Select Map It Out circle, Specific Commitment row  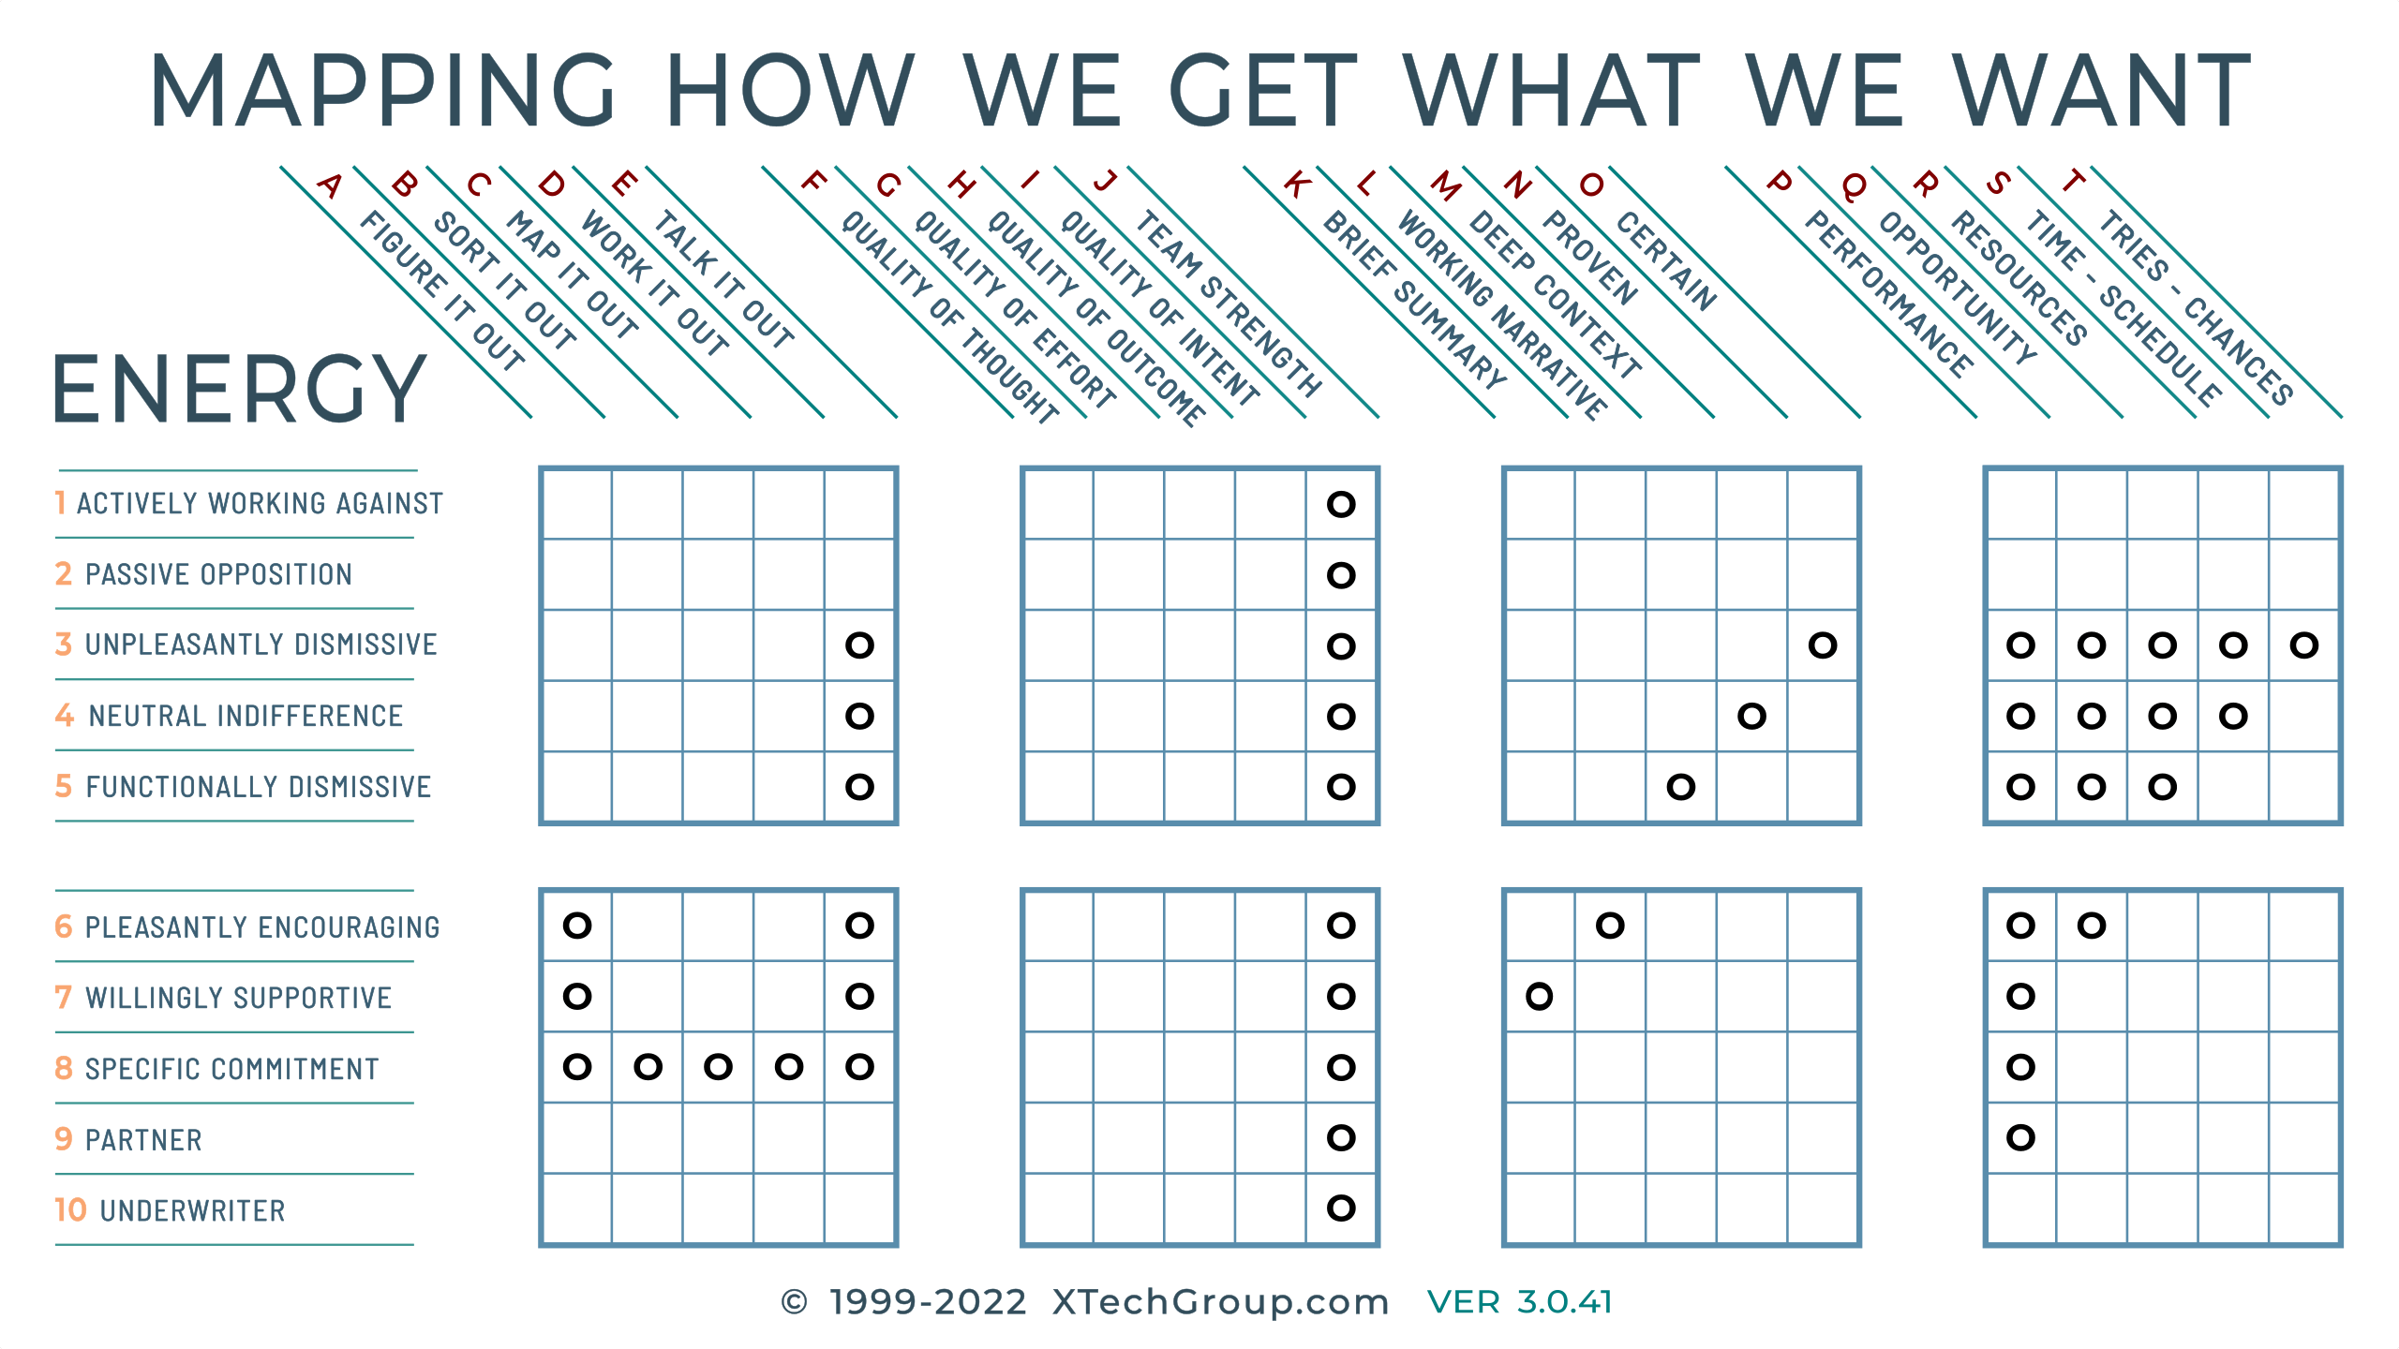pos(719,1067)
